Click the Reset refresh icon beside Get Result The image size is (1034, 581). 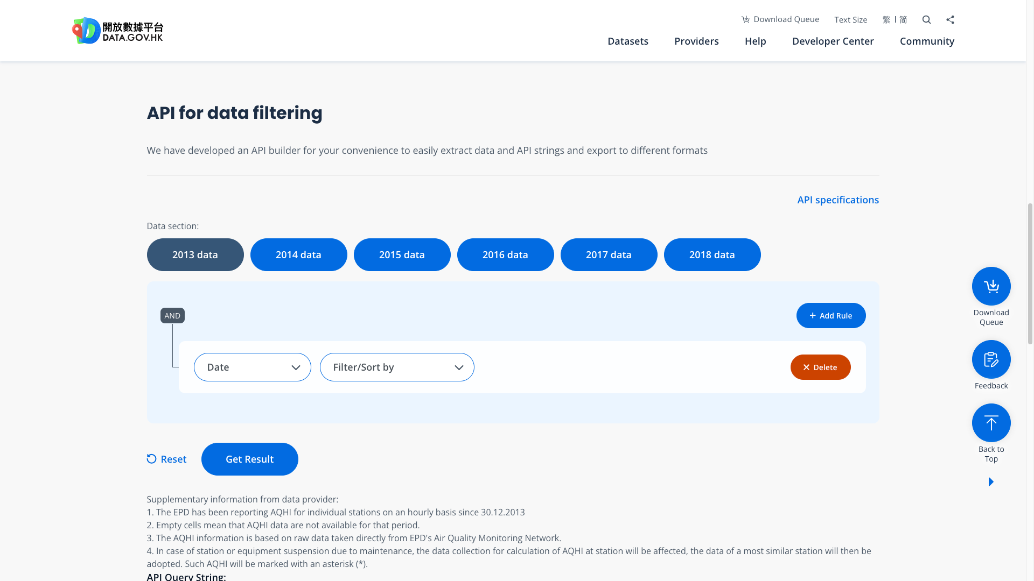pos(151,459)
